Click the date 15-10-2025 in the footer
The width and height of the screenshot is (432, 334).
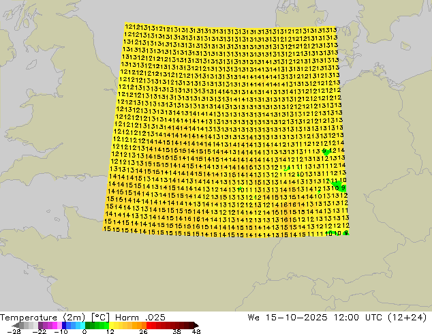pyautogui.click(x=296, y=318)
